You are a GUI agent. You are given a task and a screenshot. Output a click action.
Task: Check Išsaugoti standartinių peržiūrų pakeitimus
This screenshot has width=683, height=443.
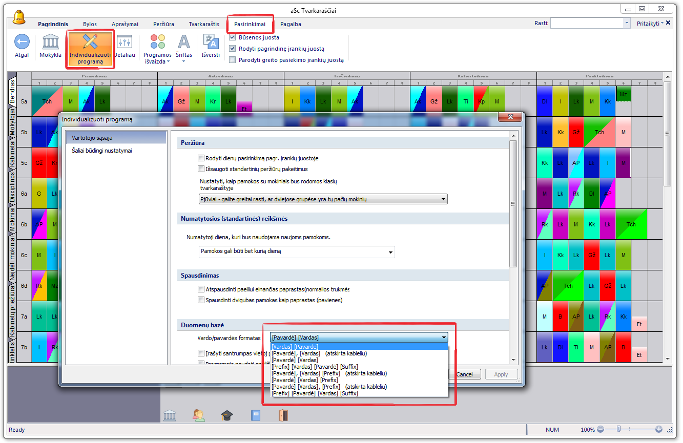click(201, 169)
